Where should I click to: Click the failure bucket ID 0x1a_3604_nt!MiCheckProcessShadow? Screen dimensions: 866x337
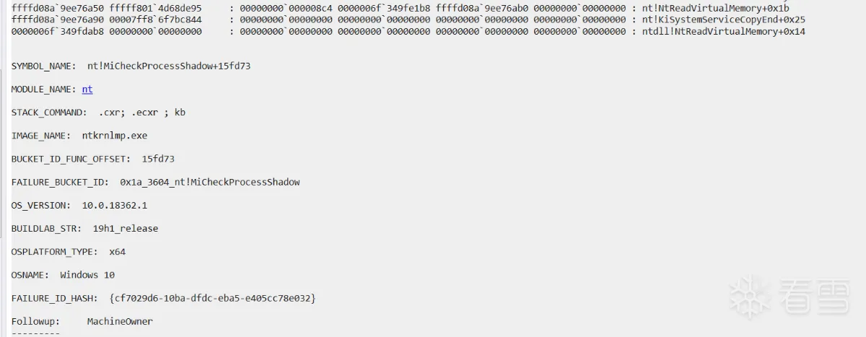(x=209, y=182)
